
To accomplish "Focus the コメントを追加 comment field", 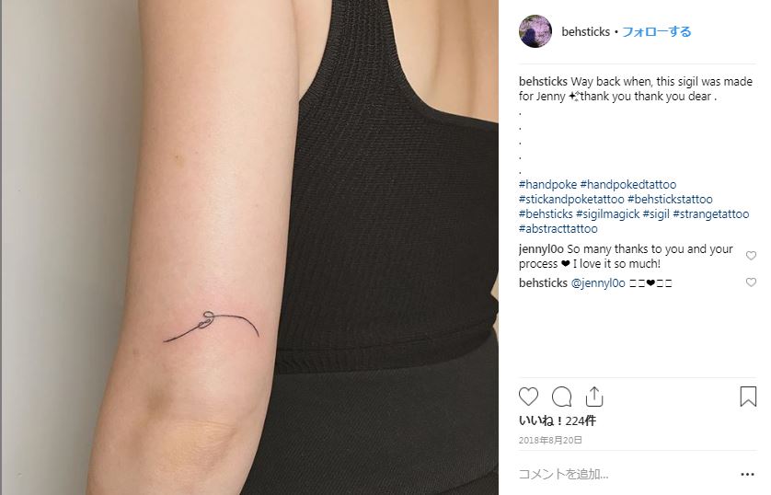I will point(625,475).
